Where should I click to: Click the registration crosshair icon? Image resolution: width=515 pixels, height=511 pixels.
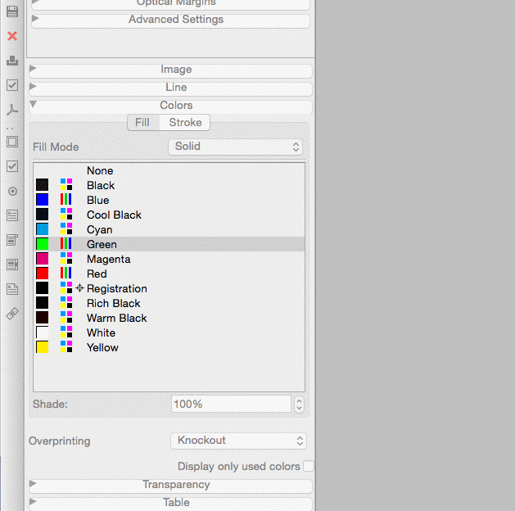79,288
